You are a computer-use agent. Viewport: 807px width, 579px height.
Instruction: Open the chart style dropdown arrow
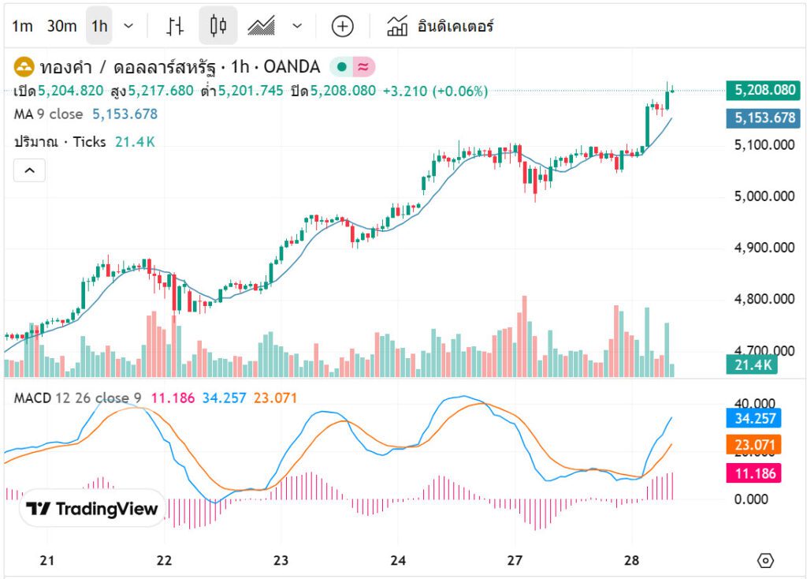(297, 26)
